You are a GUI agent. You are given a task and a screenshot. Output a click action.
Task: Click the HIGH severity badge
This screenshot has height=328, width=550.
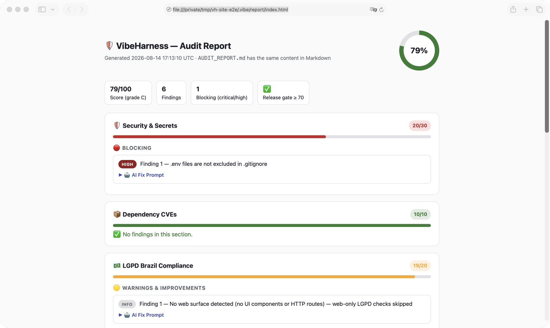[127, 164]
